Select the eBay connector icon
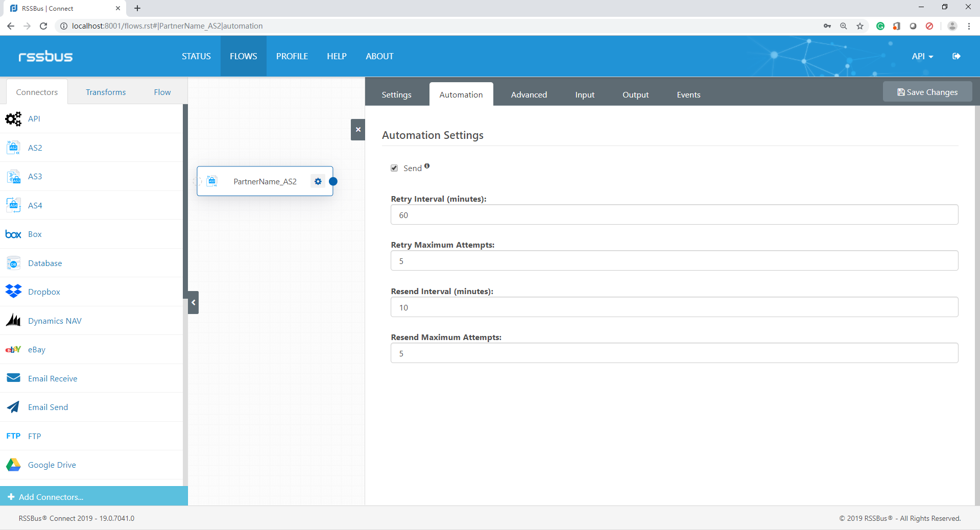The height and width of the screenshot is (530, 980). (13, 350)
